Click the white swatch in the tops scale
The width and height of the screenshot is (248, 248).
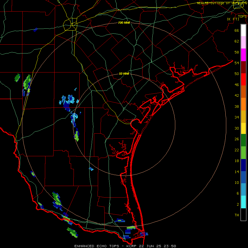[x=243, y=30]
